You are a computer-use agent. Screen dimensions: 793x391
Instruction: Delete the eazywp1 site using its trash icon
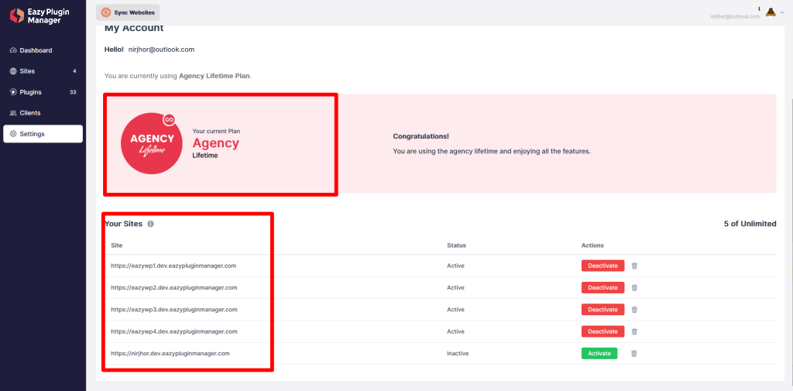coord(634,266)
